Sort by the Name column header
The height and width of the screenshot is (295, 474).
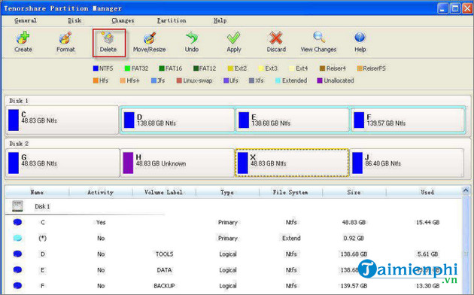[37, 192]
